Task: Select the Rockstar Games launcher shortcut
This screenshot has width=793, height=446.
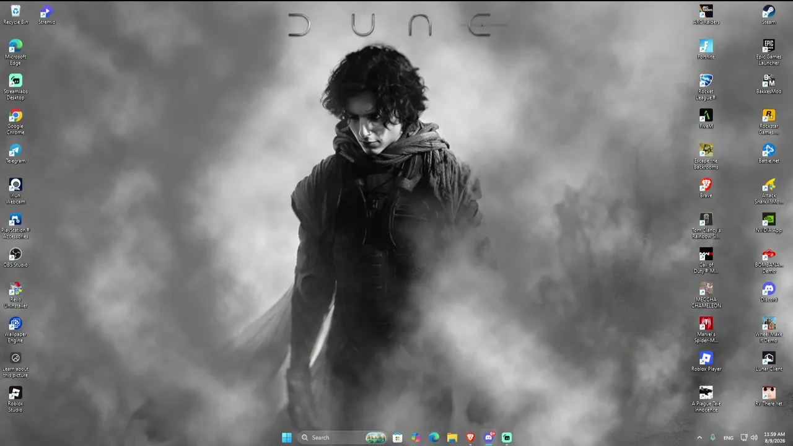Action: click(x=769, y=122)
